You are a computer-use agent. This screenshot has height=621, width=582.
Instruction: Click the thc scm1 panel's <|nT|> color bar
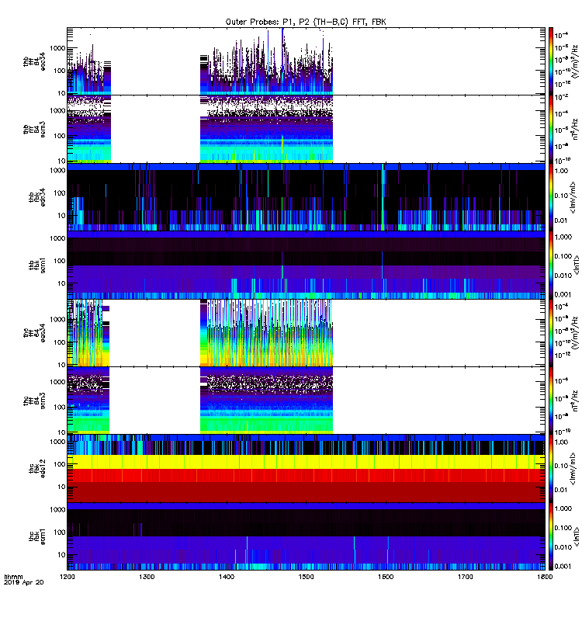point(550,536)
